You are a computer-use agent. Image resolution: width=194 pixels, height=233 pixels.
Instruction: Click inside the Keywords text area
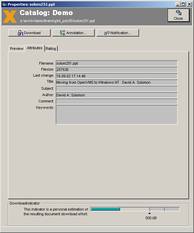click(117, 115)
